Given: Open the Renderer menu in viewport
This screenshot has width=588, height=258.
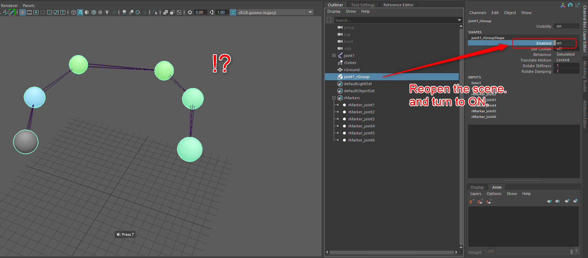Looking at the screenshot, I should coord(10,6).
